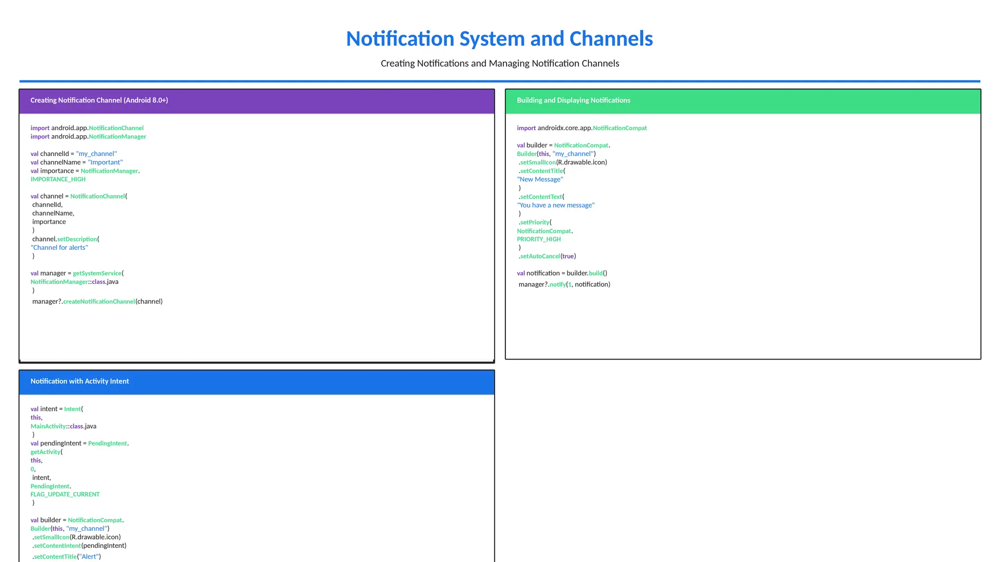Screen dimensions: 1000x562
Task: Click the val pendingIntent = PendingIntent. line
Action: coord(80,443)
